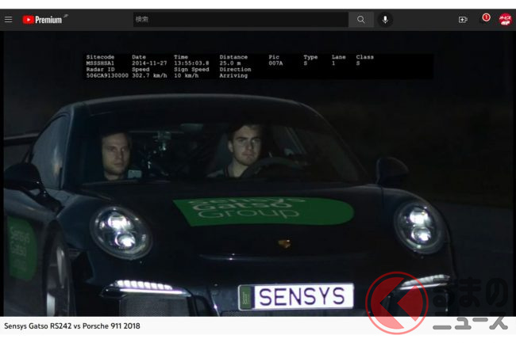
Task: Open the account avatar menu
Action: point(505,20)
